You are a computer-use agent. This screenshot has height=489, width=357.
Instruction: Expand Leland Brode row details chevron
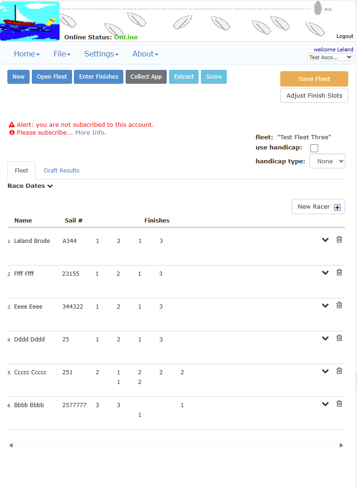[325, 240]
